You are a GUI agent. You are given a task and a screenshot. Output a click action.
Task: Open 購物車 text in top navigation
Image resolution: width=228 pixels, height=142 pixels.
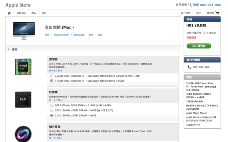(211, 13)
